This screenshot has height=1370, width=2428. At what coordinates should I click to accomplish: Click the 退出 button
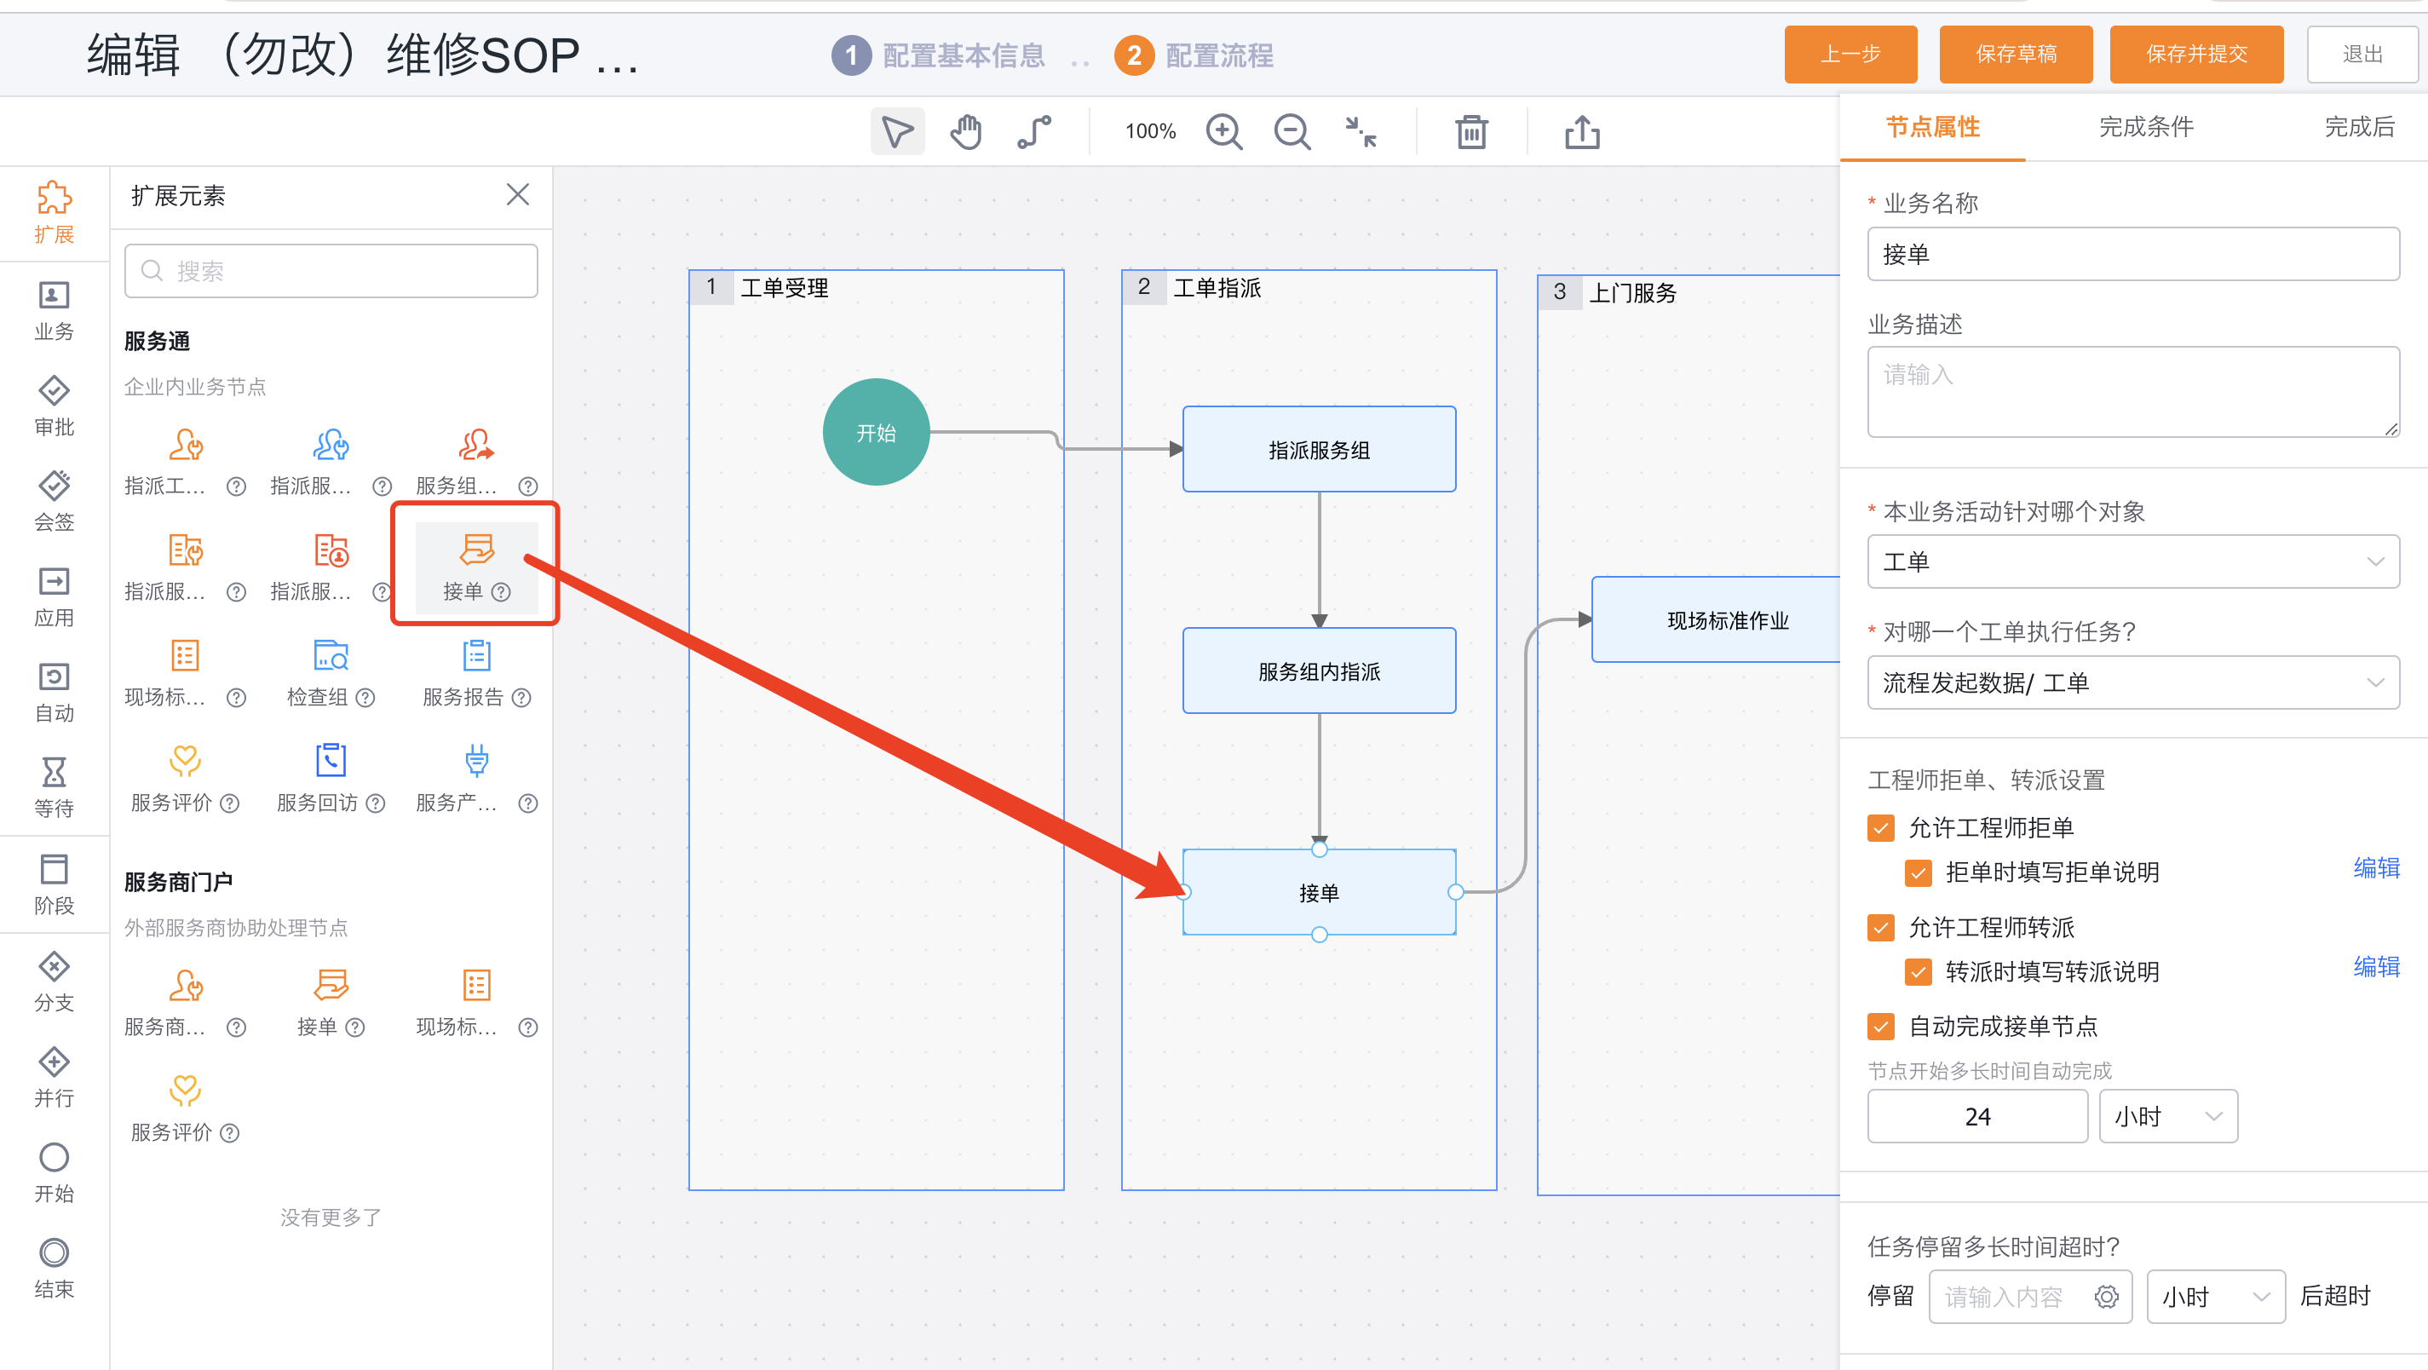(2363, 55)
